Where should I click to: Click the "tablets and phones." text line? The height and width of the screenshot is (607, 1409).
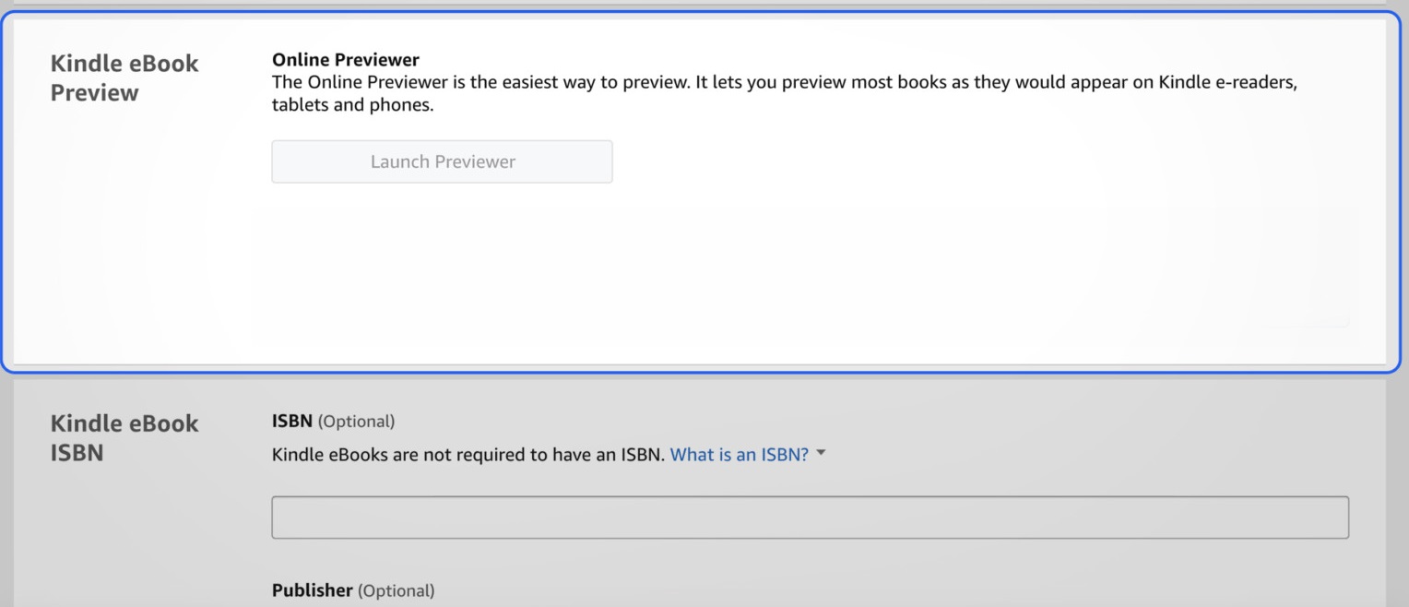(x=352, y=105)
